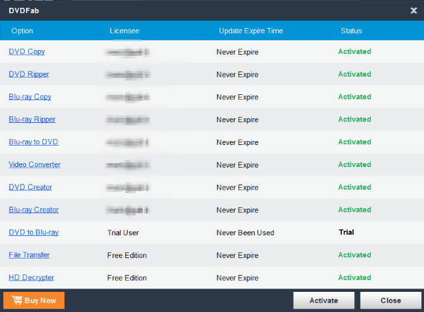
Task: Open the HD Decrypter link
Action: pyautogui.click(x=31, y=278)
